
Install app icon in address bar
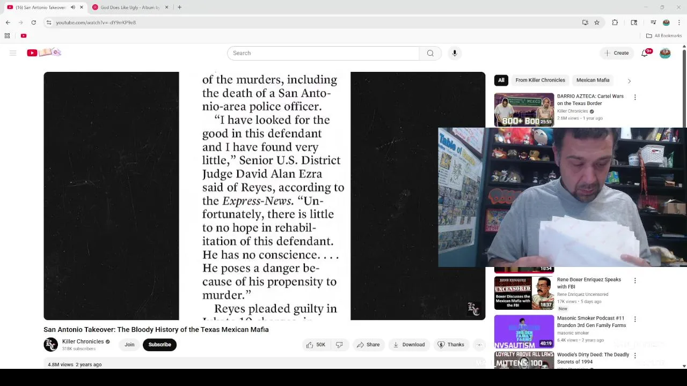[x=585, y=23]
